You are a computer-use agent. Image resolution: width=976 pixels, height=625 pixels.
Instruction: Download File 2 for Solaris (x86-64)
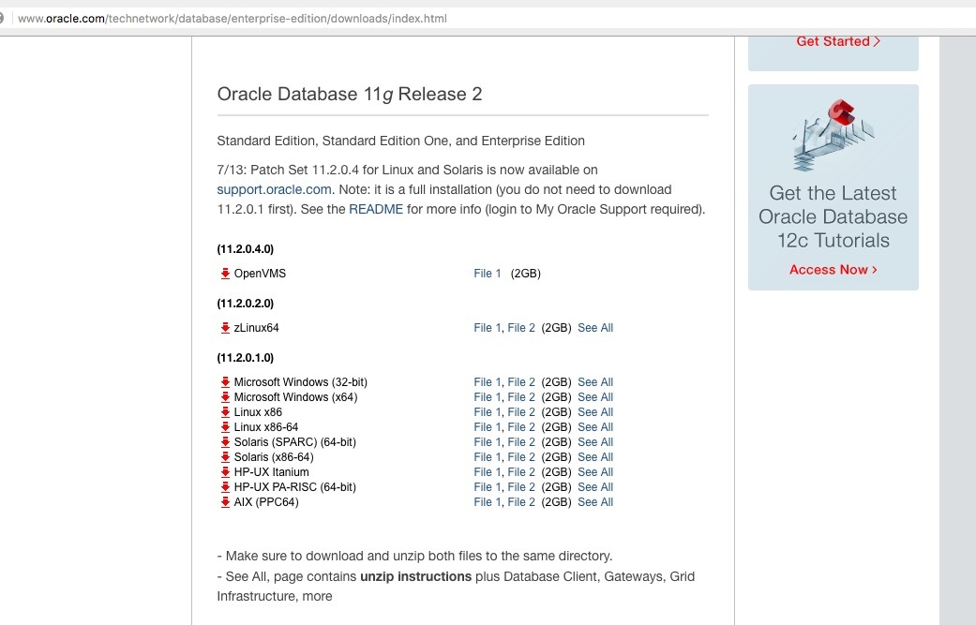pyautogui.click(x=521, y=457)
